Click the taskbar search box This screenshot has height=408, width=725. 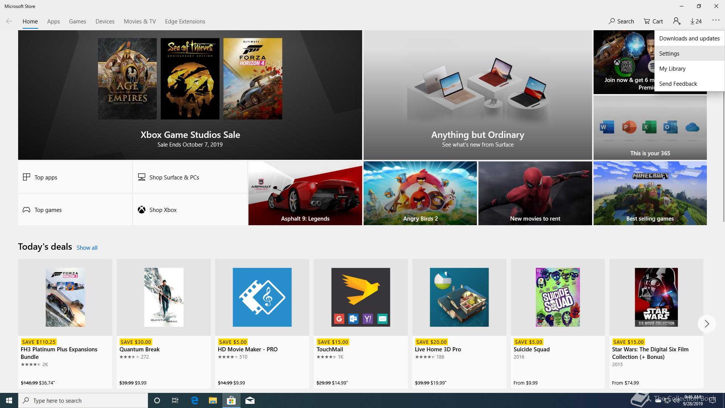click(x=83, y=400)
